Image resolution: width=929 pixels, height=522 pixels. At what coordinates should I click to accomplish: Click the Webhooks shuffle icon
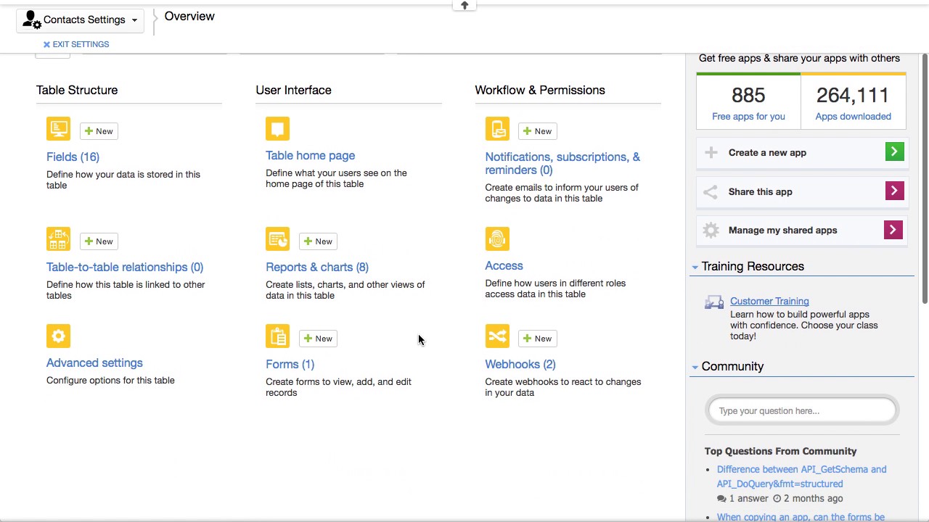(x=497, y=336)
